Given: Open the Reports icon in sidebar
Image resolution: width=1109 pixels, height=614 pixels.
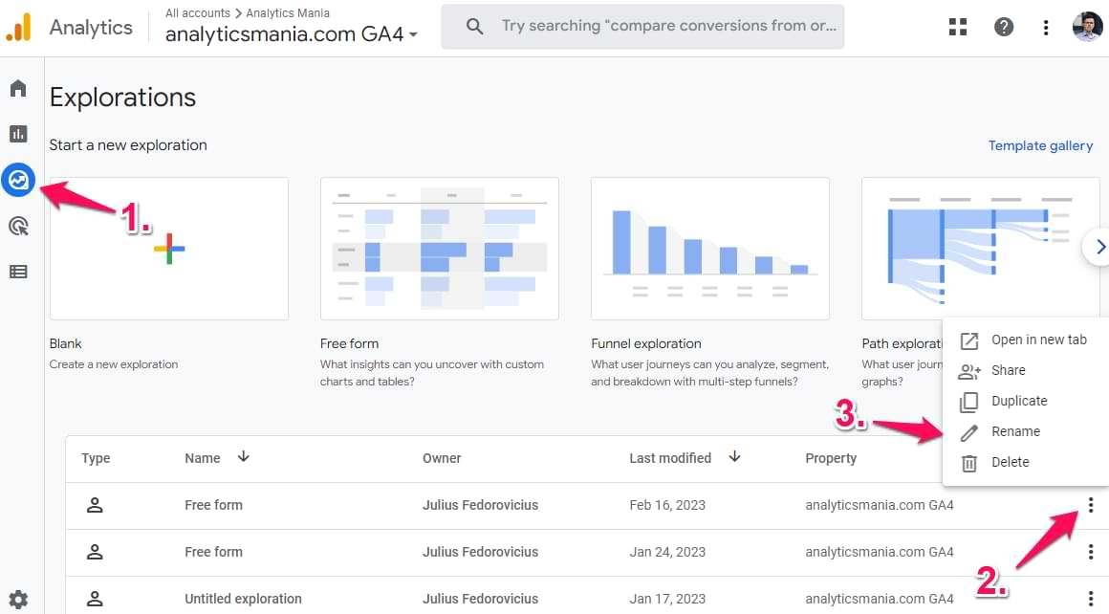Looking at the screenshot, I should (x=18, y=134).
